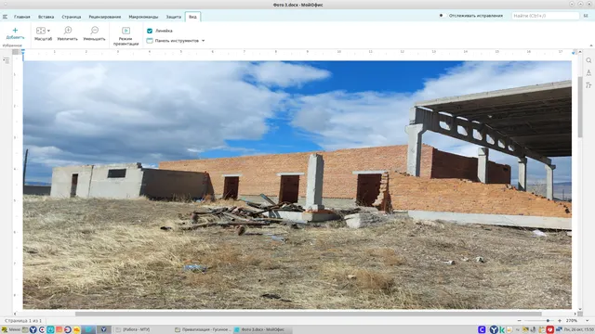The image size is (595, 334).
Task: Click the active Вид tab
Action: click(192, 17)
